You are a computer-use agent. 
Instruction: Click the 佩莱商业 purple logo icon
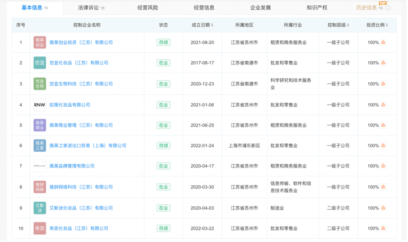[40, 125]
